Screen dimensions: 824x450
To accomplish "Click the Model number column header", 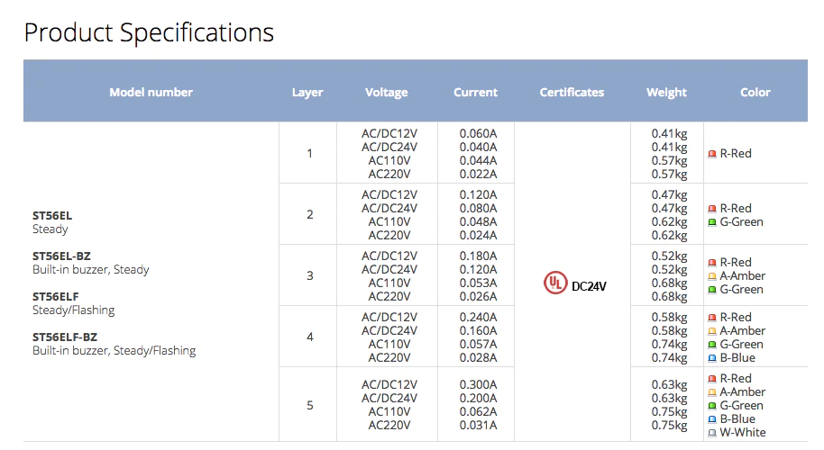I will (151, 93).
